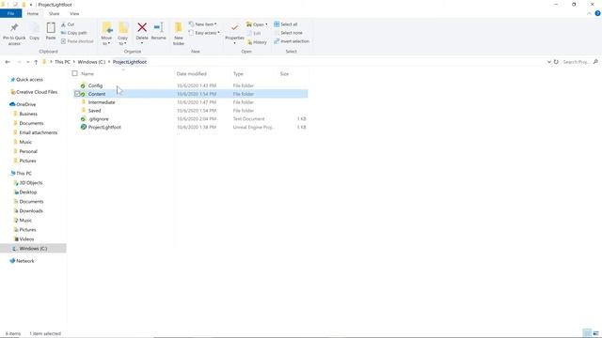
Task: Sort by the Size column header
Action: coord(284,73)
